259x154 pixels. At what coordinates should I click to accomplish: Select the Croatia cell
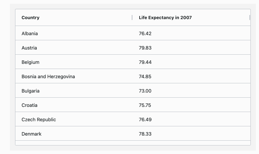pos(29,105)
